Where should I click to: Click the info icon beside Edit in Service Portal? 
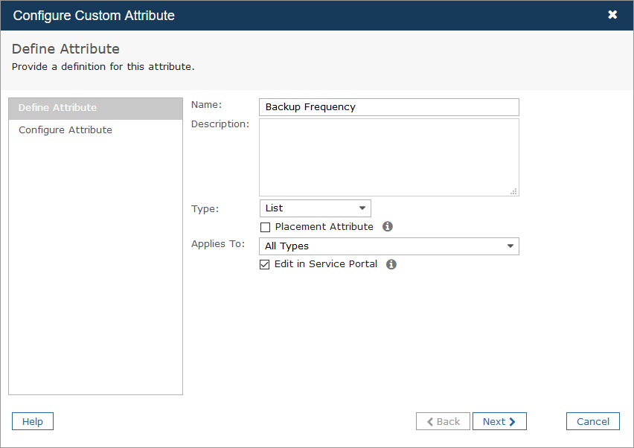coord(391,264)
